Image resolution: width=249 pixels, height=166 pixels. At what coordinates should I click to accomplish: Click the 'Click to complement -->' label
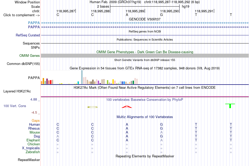pyautogui.click(x=21, y=15)
